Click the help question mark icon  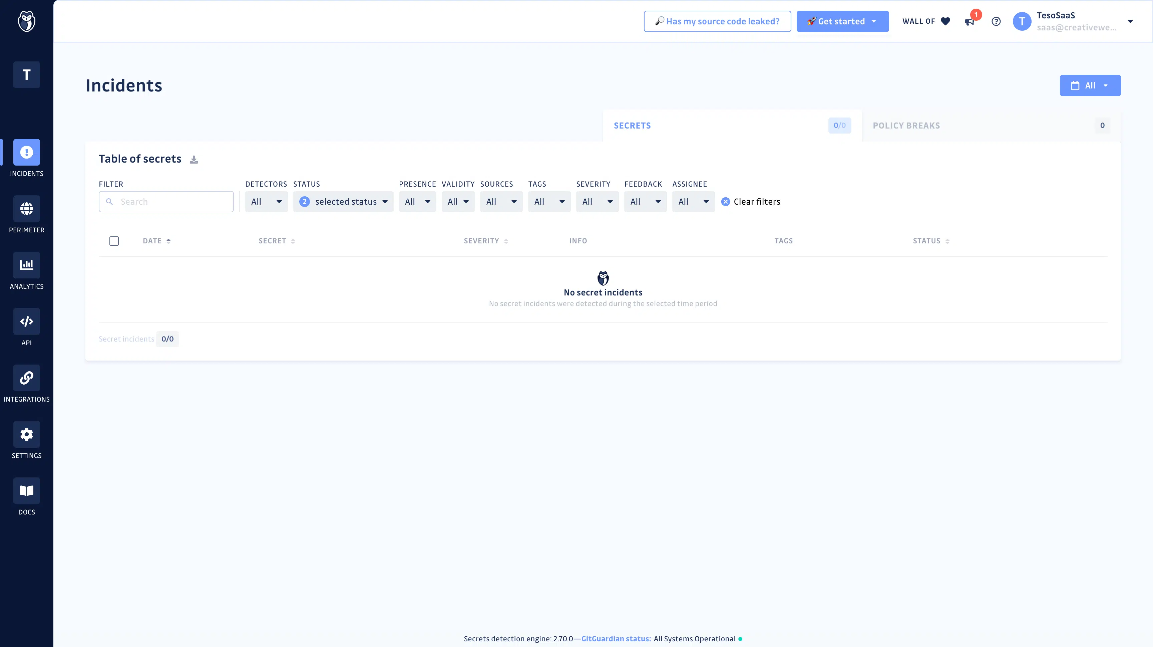pos(996,21)
